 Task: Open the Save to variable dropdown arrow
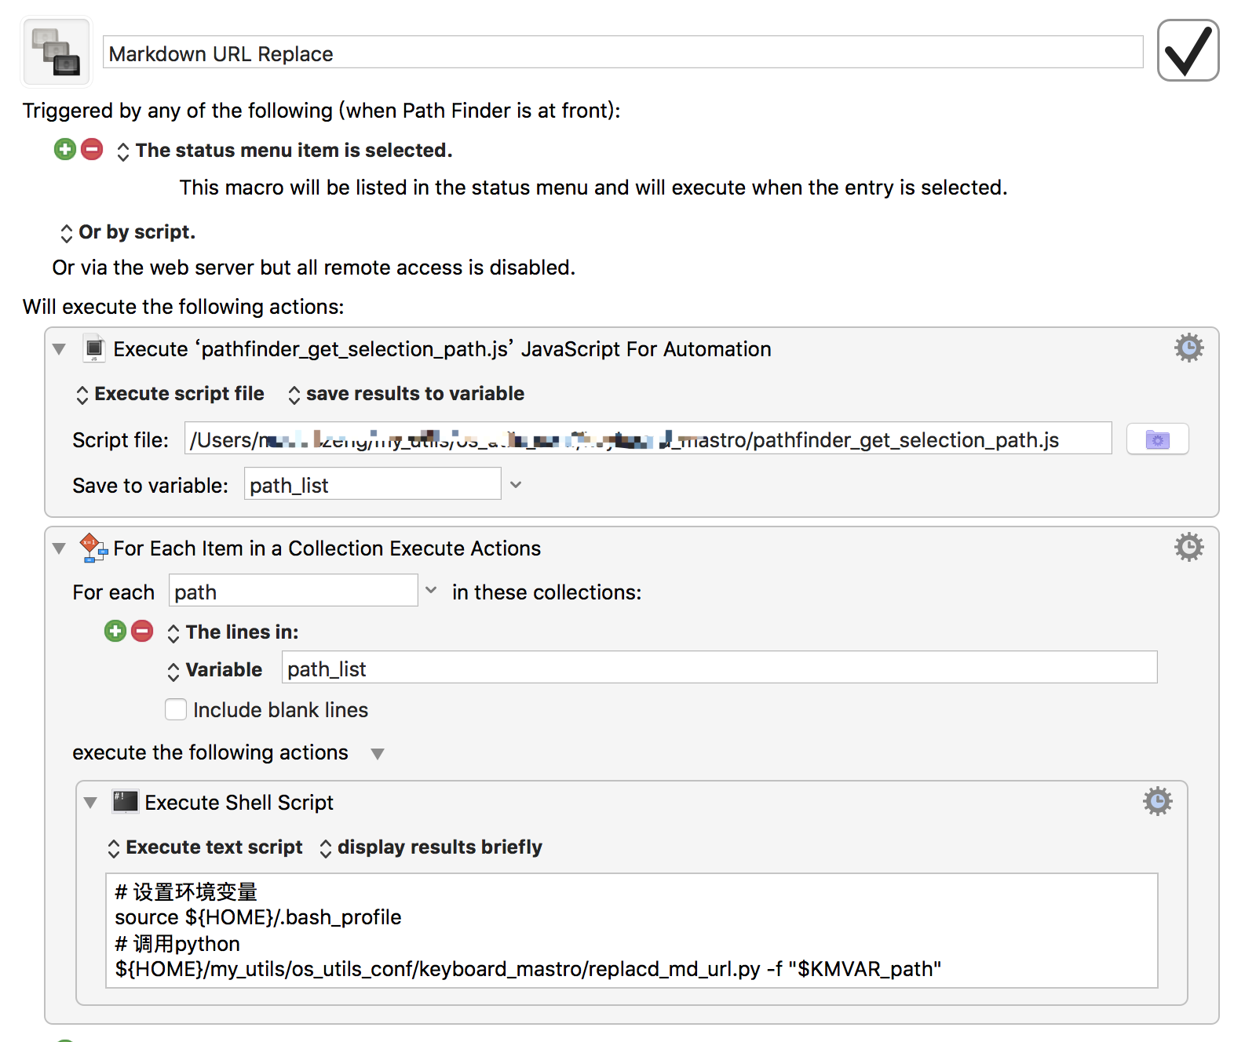point(516,485)
